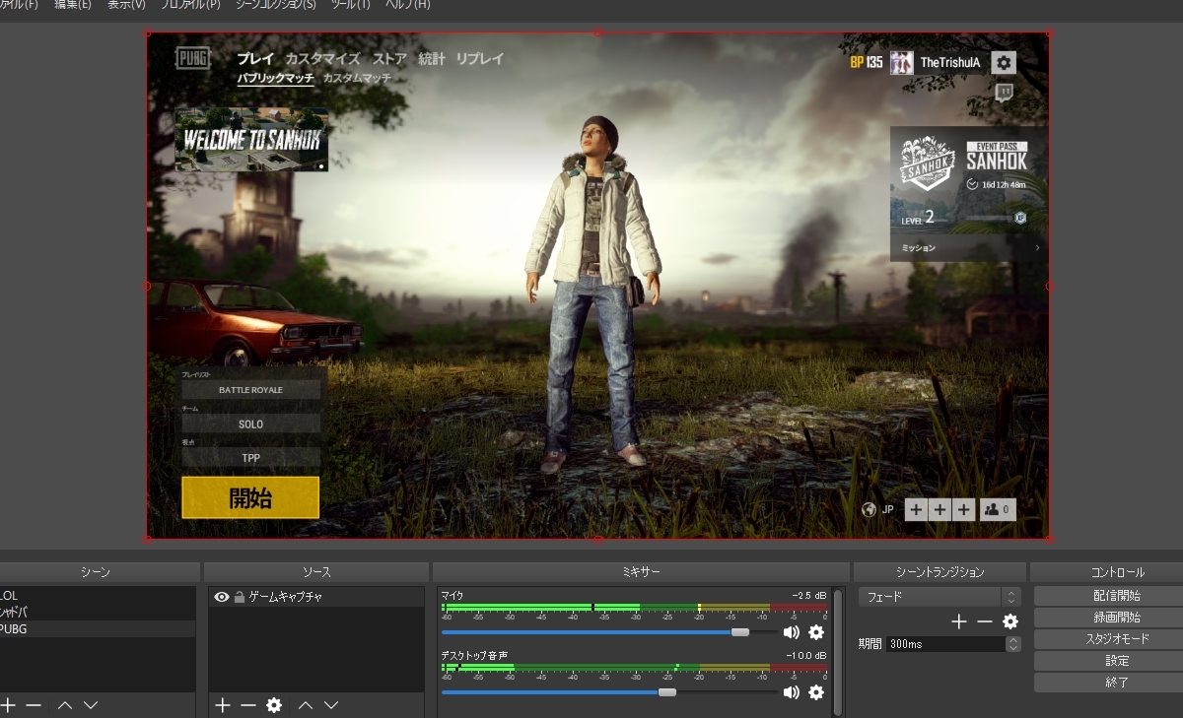The width and height of the screenshot is (1183, 718).
Task: Open the リプレイ tab in game
Action: 479,59
